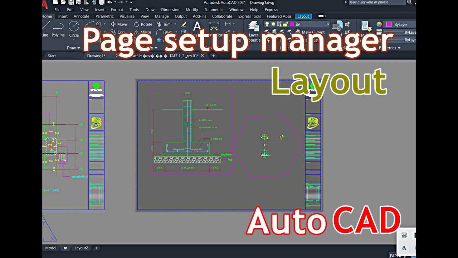Click the Undo arrow icon
The image size is (458, 258).
coord(109,3)
